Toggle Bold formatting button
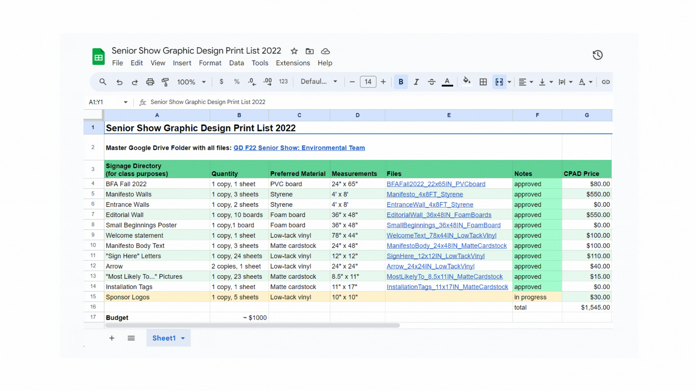Viewport: 696px width, 391px height. click(x=401, y=82)
